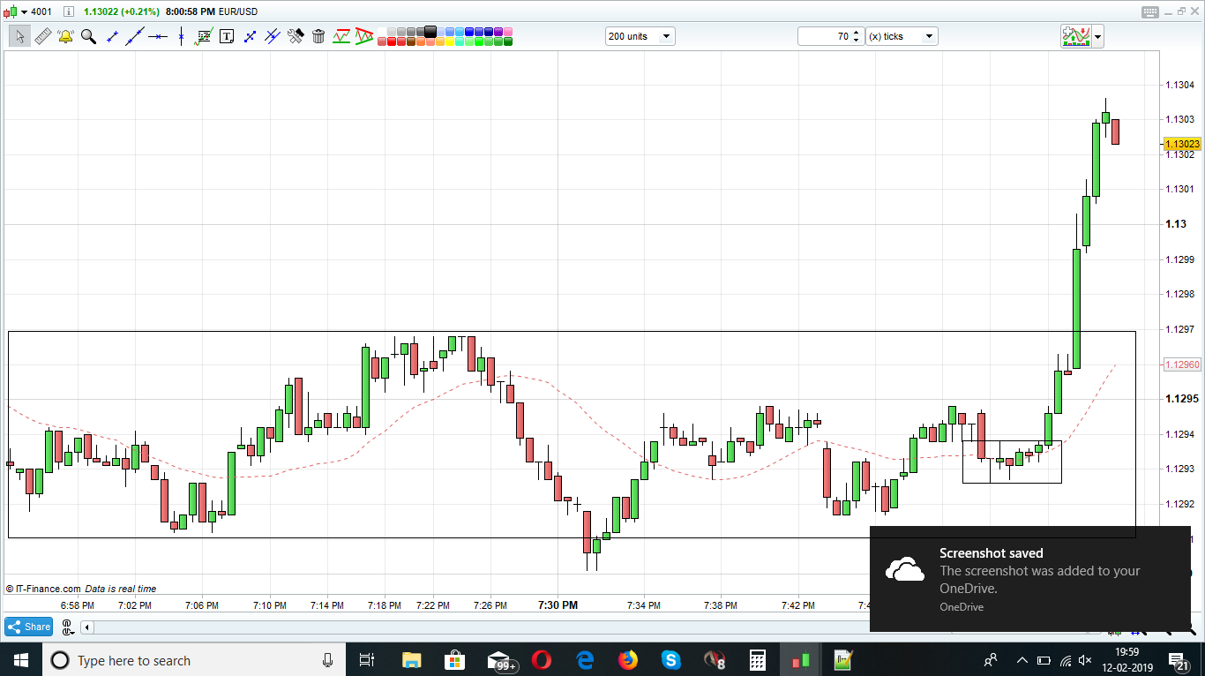Open the OneDrive Screenshot saved notification

(x=1030, y=579)
